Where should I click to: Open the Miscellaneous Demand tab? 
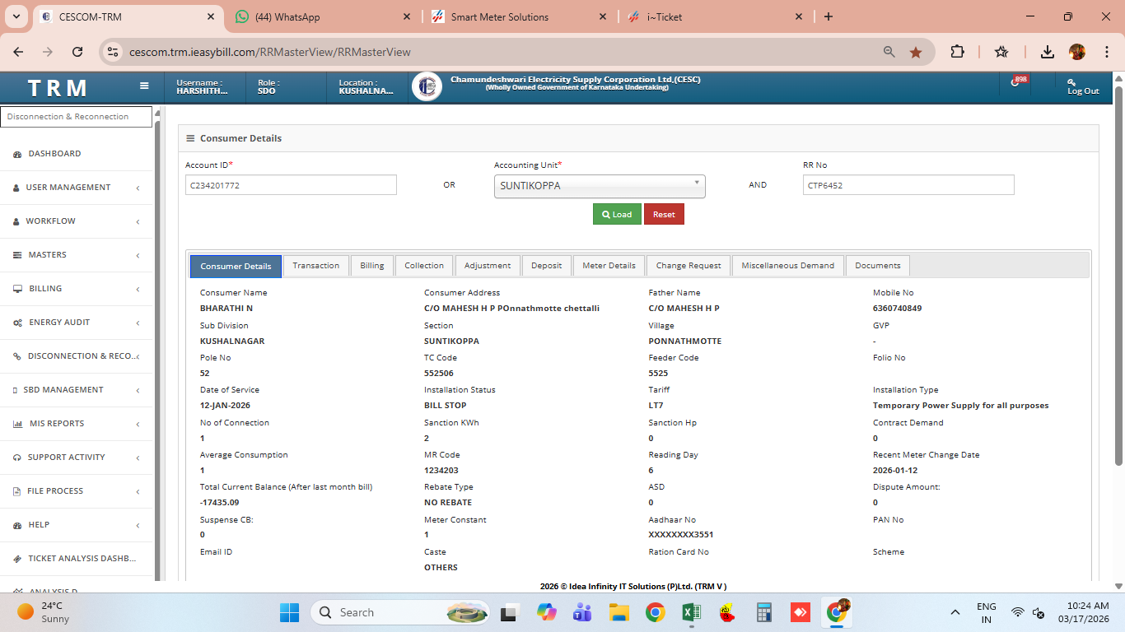[x=788, y=266]
